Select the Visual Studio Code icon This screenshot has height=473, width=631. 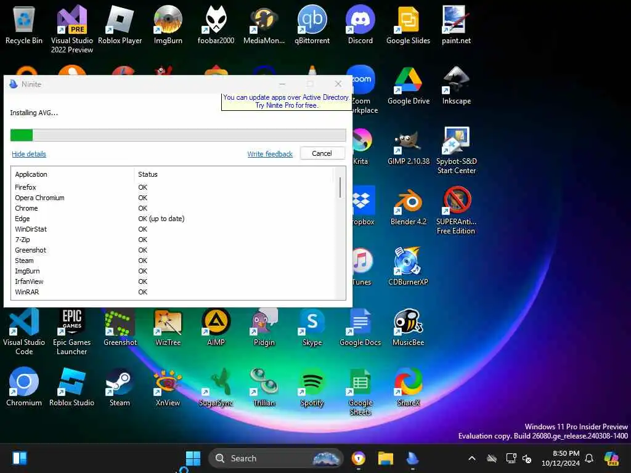tap(24, 331)
